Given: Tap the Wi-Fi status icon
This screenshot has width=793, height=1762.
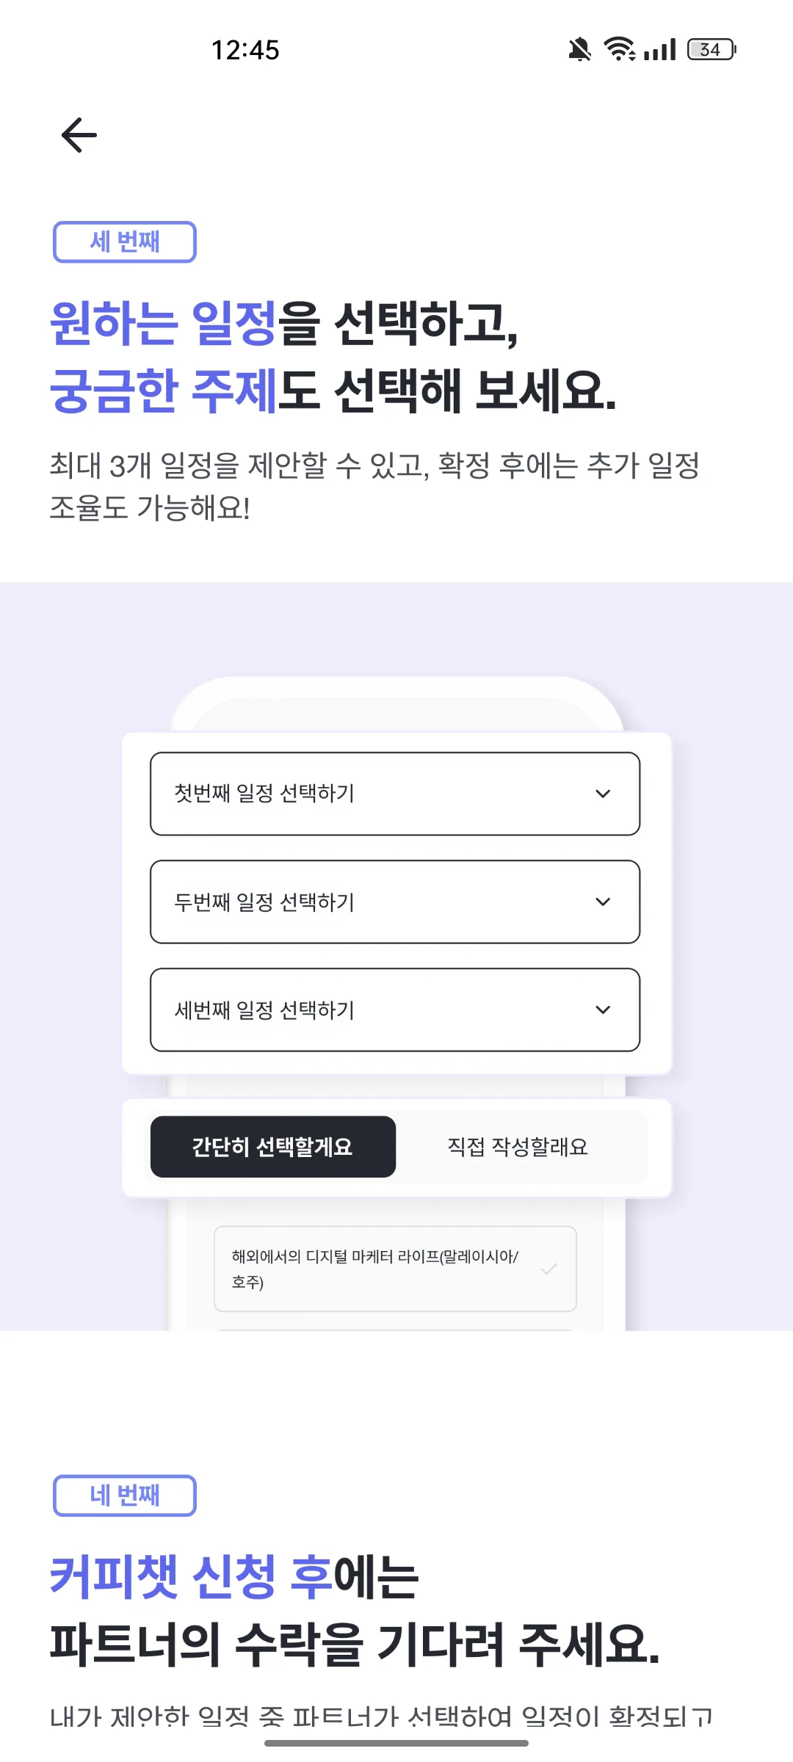Looking at the screenshot, I should (x=620, y=49).
